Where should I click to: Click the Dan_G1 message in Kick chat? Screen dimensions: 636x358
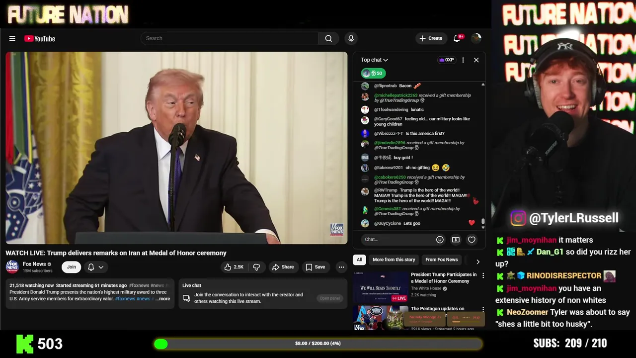point(563,258)
